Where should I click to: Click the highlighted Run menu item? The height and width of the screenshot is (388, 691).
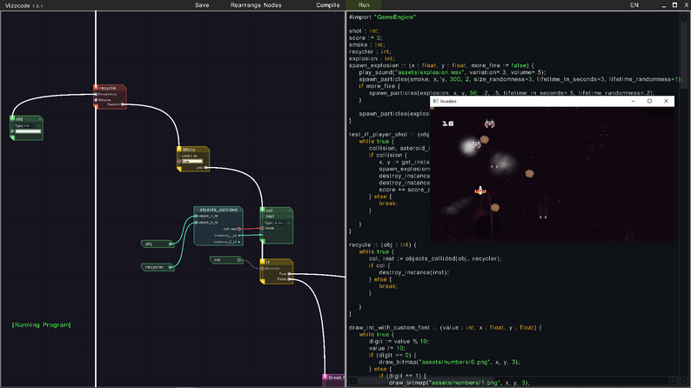(364, 5)
